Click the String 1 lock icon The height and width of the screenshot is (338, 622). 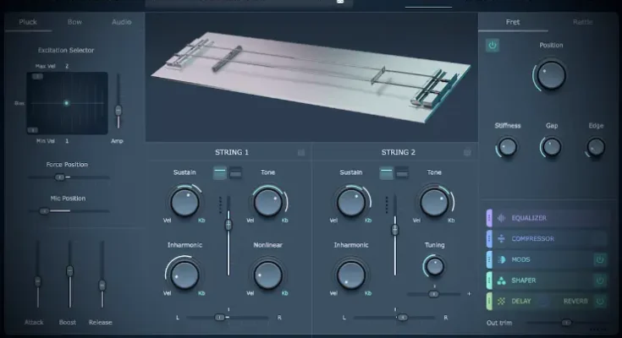(300, 153)
